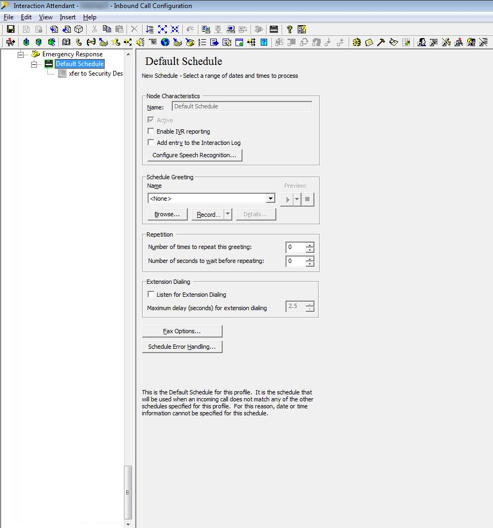Open the Schedule Greeting Name dropdown
493x528 pixels.
tap(270, 199)
